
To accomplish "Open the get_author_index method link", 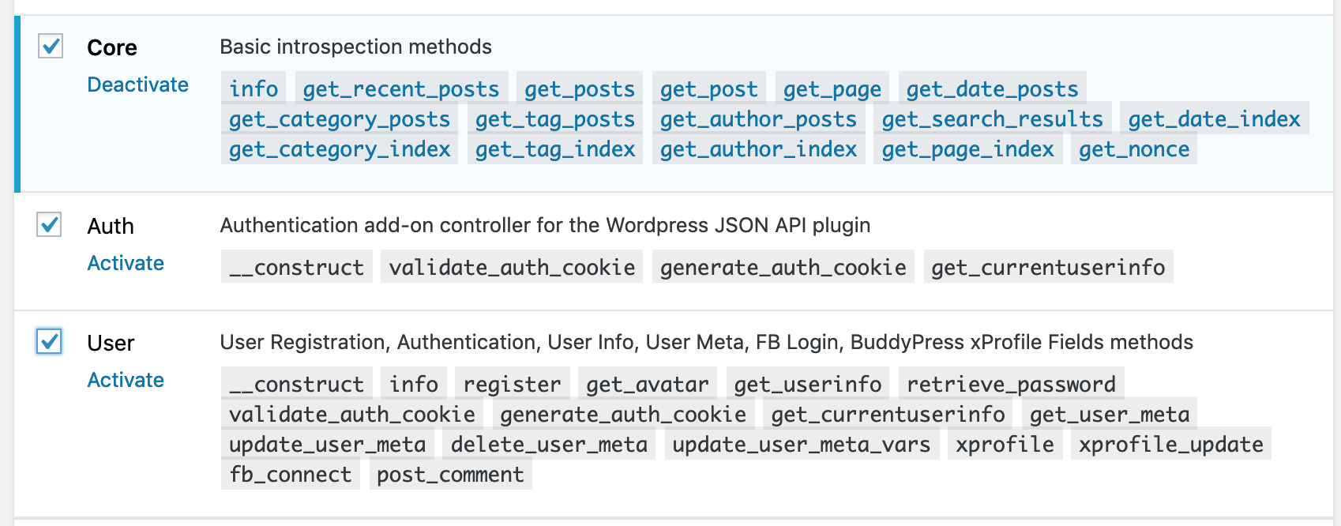I will (758, 148).
